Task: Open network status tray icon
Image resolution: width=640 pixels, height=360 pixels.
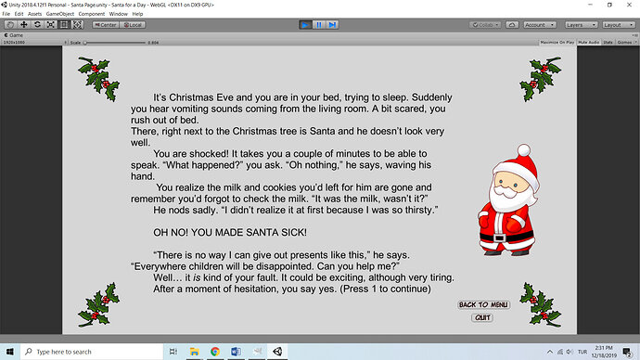Action: tap(560, 352)
